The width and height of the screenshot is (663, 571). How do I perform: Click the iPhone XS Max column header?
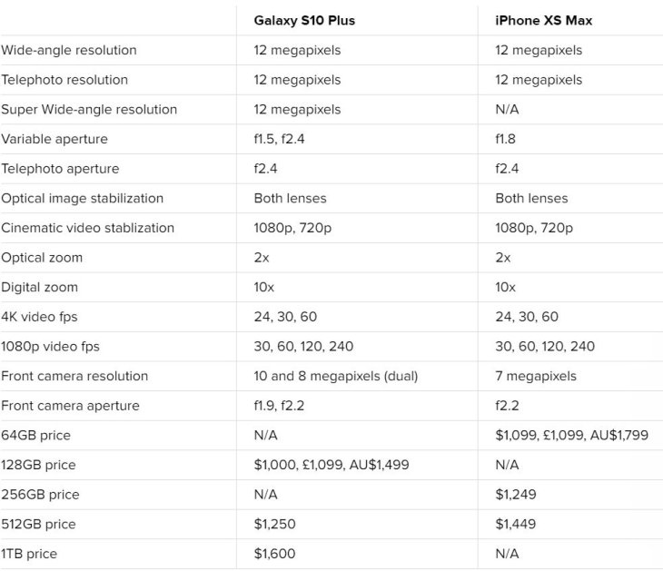pyautogui.click(x=542, y=20)
